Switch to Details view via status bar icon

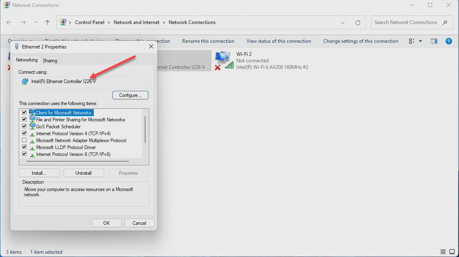pyautogui.click(x=443, y=252)
